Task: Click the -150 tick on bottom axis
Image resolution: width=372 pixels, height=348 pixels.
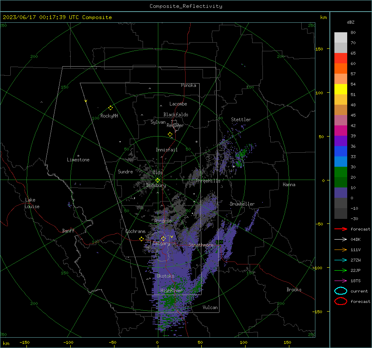Action: point(24,342)
